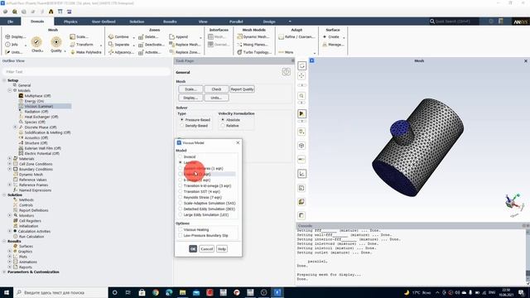Select Reynolds Stress (7 eqn) model
The height and width of the screenshot is (298, 530).
tap(181, 197)
